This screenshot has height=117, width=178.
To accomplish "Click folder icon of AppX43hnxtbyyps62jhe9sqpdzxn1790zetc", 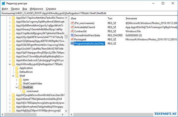I will coord(13,64).
